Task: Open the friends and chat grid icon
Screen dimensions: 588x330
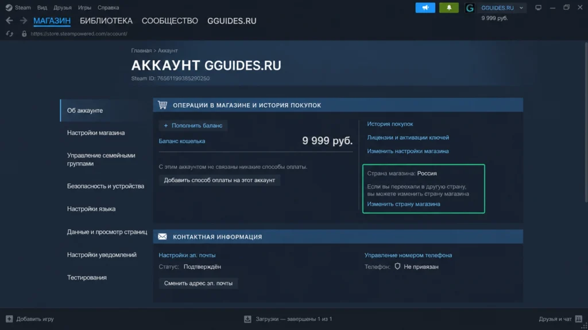Action: click(x=579, y=319)
